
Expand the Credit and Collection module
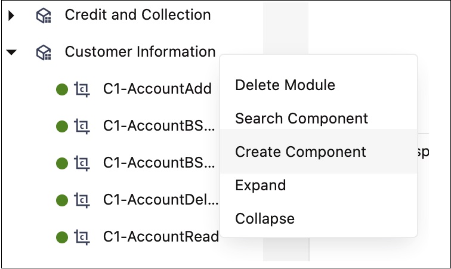click(x=11, y=16)
